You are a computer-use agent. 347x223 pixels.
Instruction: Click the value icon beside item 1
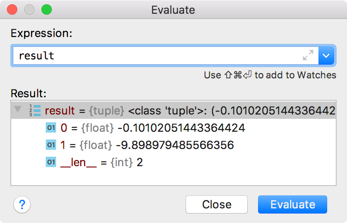coord(51,145)
